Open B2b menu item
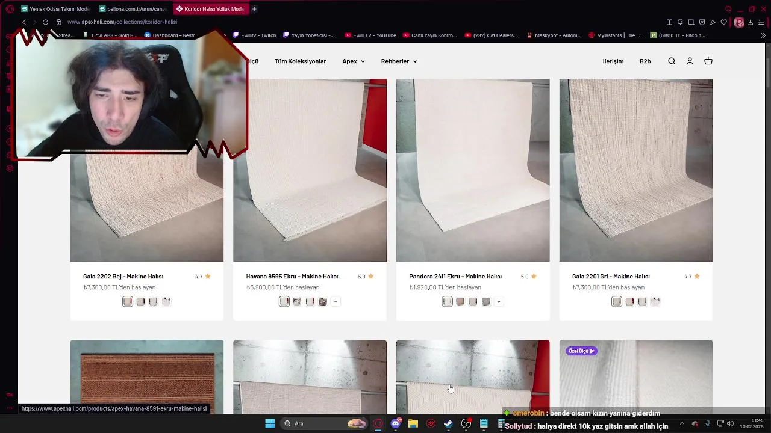The image size is (771, 433). point(645,61)
